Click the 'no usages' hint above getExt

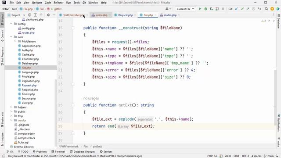click(91, 98)
